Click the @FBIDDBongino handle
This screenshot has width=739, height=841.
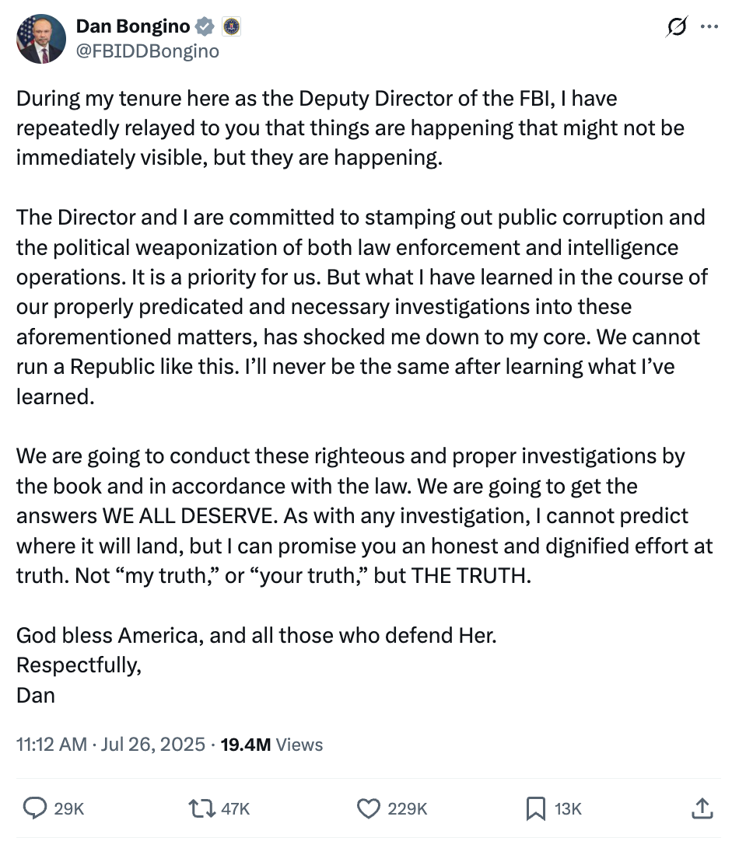click(147, 51)
